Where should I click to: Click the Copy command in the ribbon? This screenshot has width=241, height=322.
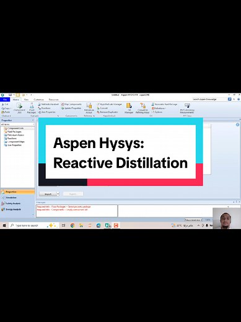point(5,108)
